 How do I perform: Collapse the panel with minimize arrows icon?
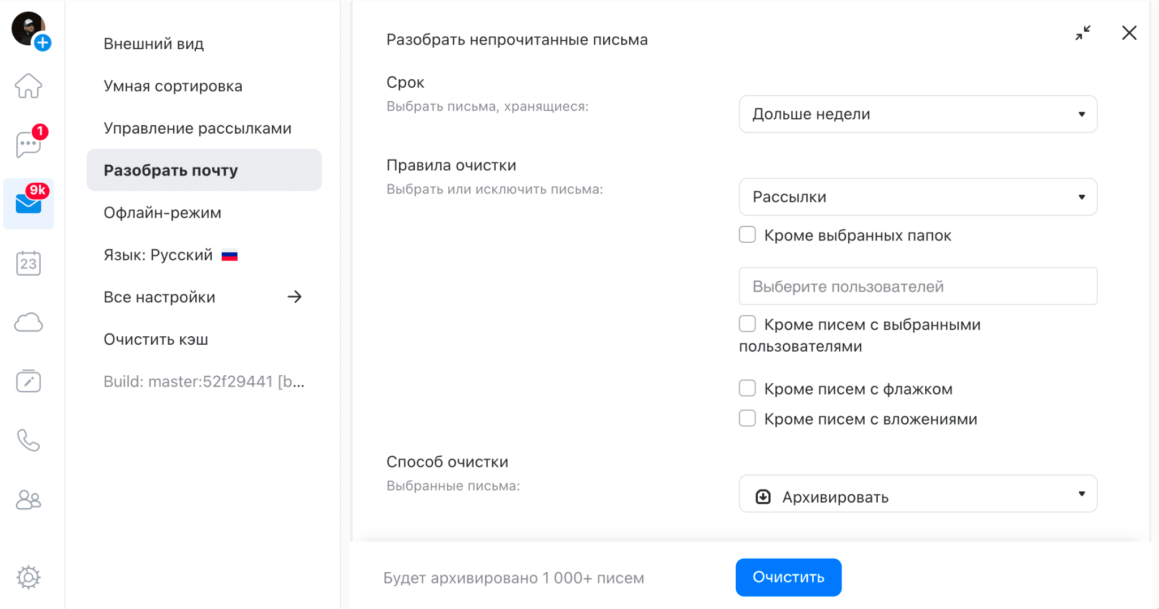click(x=1083, y=33)
